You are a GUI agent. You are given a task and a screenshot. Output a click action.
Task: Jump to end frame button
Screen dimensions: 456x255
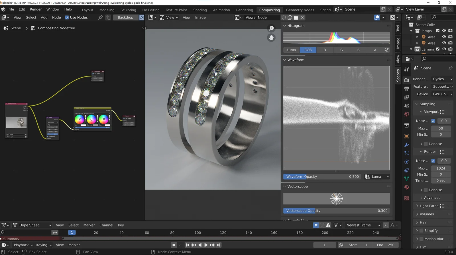point(219,245)
